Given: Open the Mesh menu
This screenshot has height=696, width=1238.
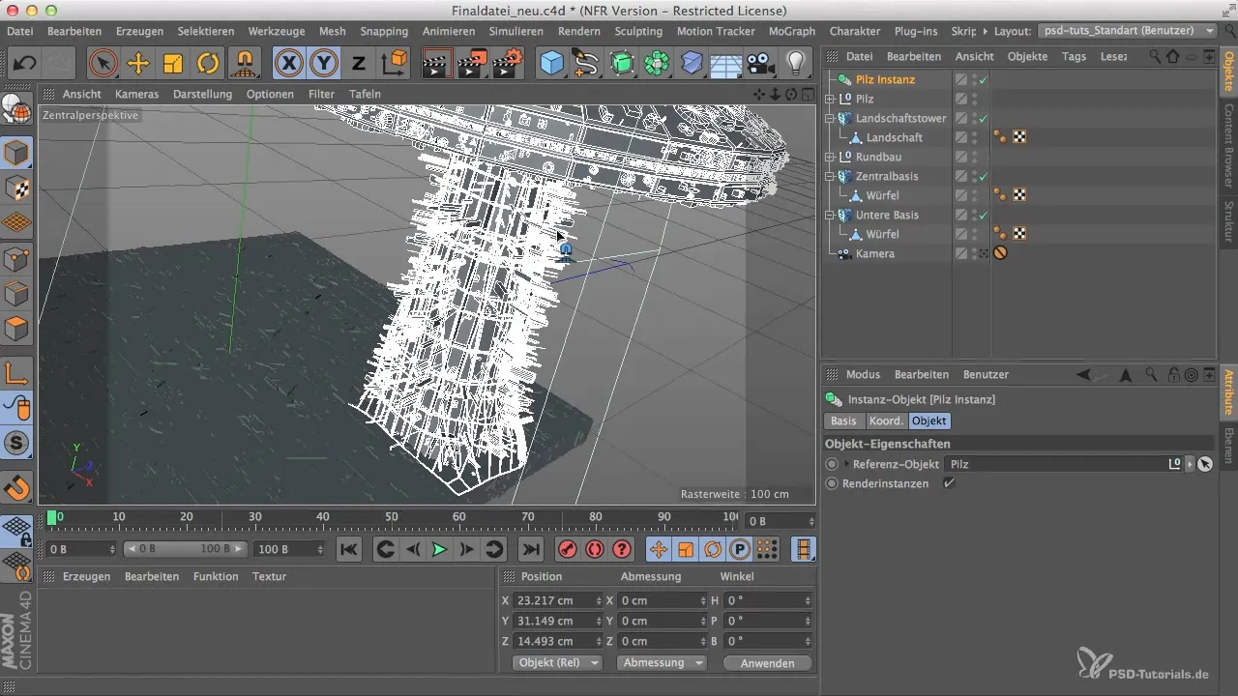Looking at the screenshot, I should (x=332, y=31).
